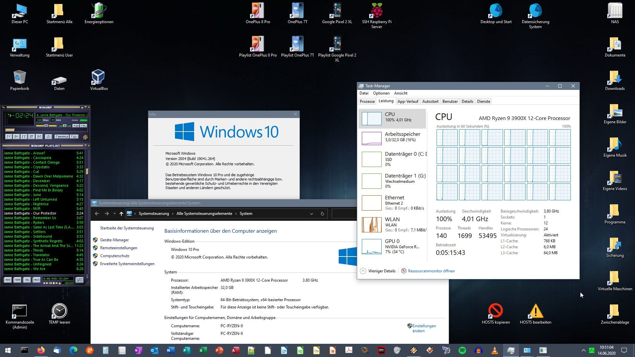Toggle Winamp SHUFFLE mode
Viewport: 635px width, 357px height.
tap(62, 137)
